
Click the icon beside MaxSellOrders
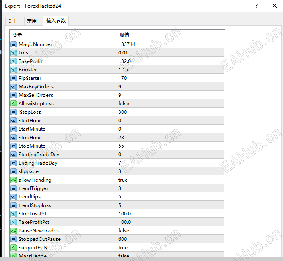coord(14,95)
